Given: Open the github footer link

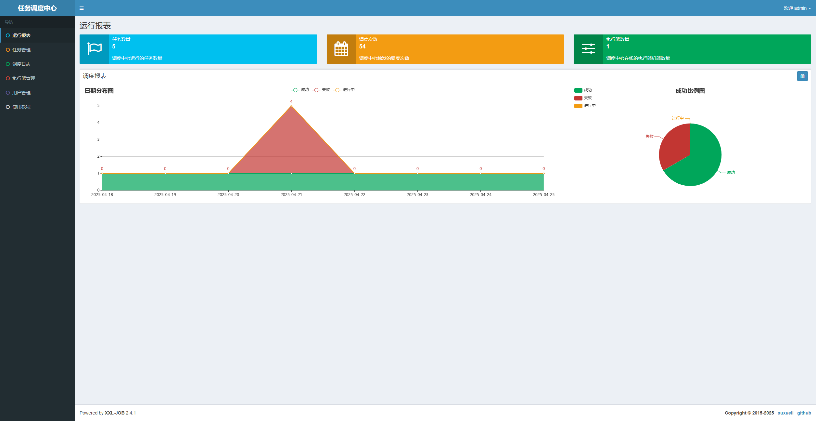Looking at the screenshot, I should [x=804, y=413].
